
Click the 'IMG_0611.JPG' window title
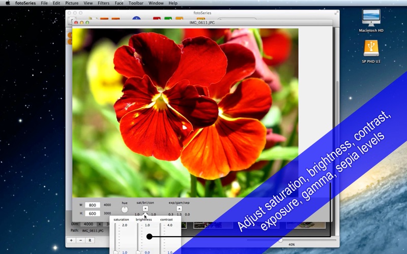tap(202, 22)
